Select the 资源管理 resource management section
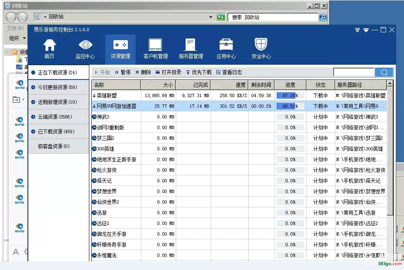 pyautogui.click(x=120, y=49)
